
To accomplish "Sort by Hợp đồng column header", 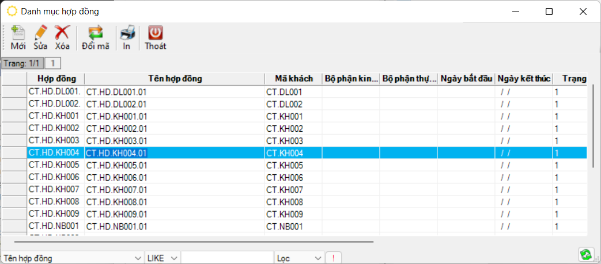I will pos(56,79).
